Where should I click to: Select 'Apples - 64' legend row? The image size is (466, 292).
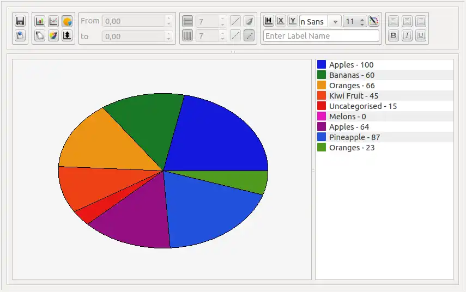pyautogui.click(x=385, y=127)
